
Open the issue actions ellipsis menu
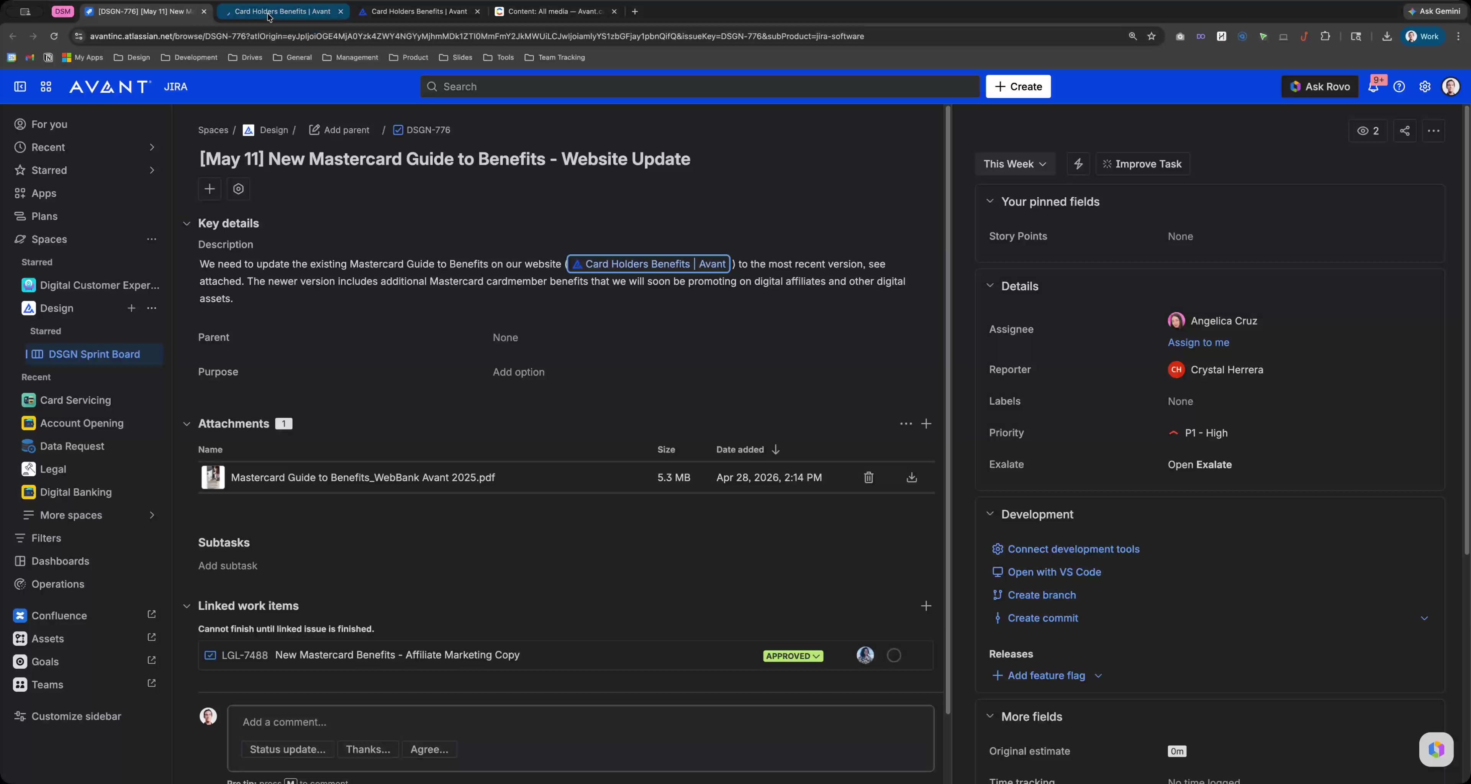(x=1434, y=131)
